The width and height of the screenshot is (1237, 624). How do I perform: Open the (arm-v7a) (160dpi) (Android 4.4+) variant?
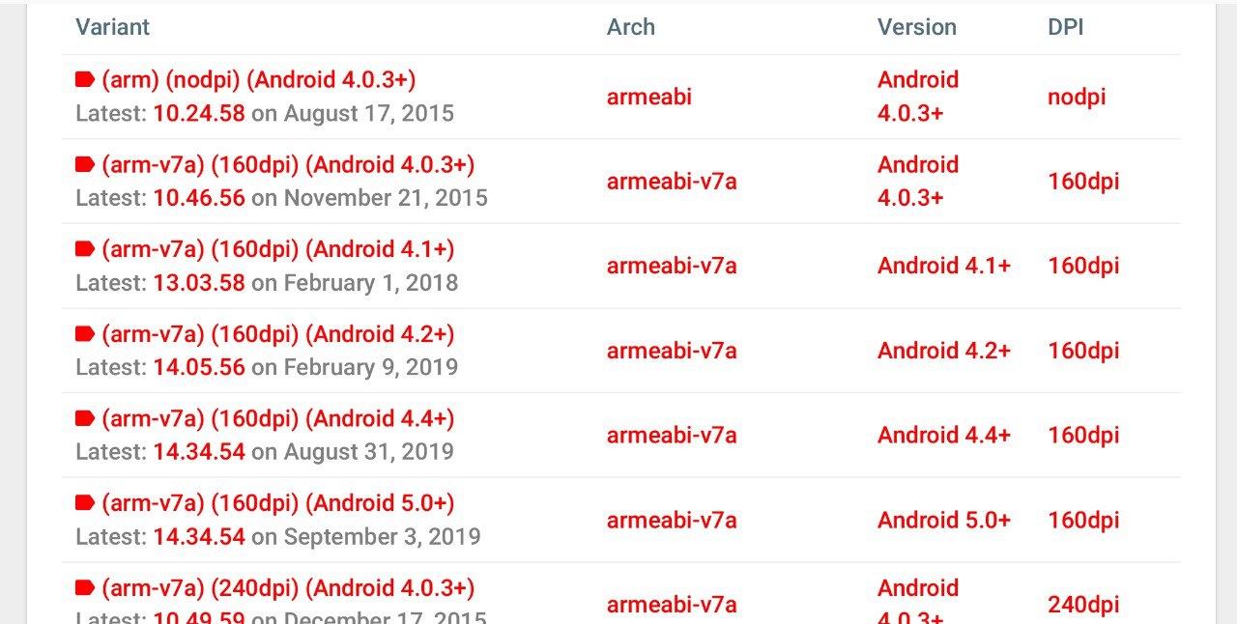[278, 419]
